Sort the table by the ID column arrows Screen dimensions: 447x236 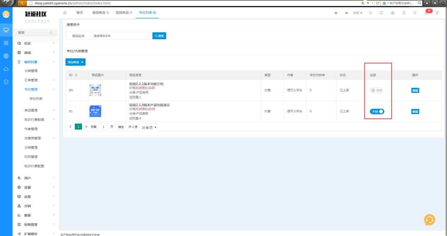click(76, 75)
